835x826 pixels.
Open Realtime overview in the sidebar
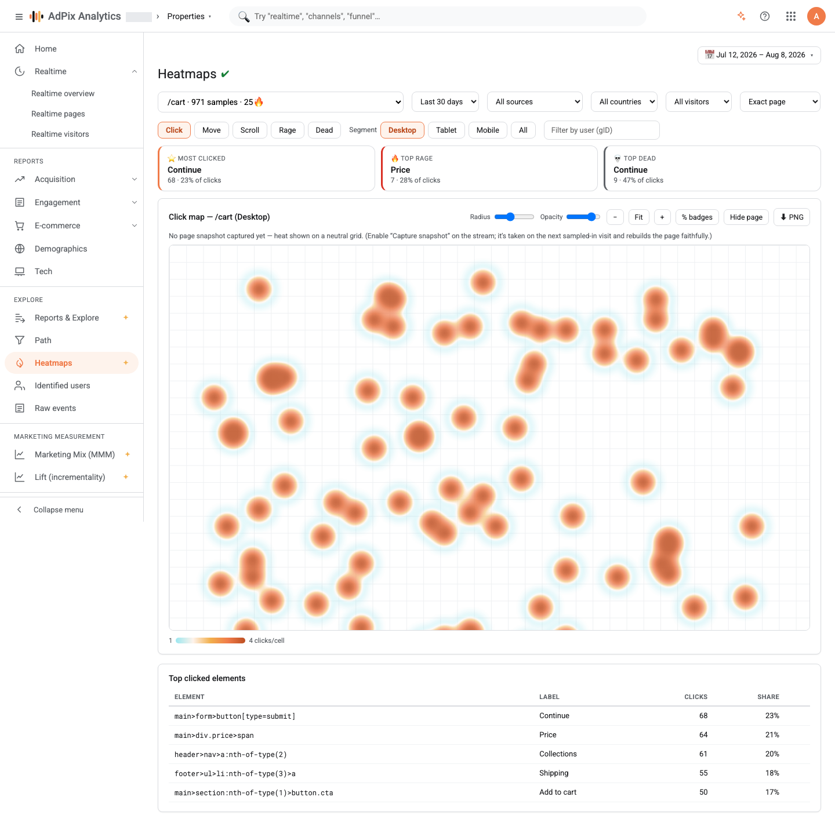click(x=63, y=93)
